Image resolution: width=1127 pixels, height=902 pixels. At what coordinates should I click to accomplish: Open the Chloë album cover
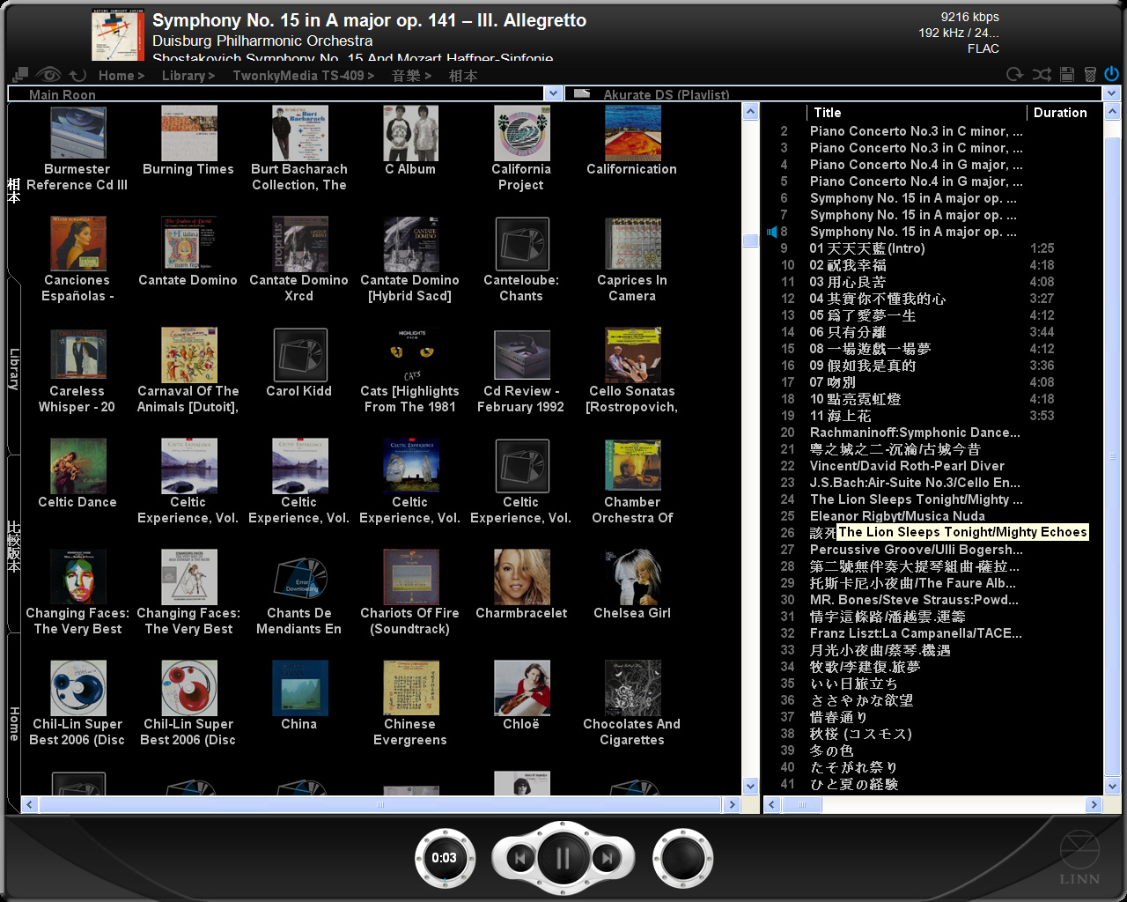pyautogui.click(x=521, y=688)
